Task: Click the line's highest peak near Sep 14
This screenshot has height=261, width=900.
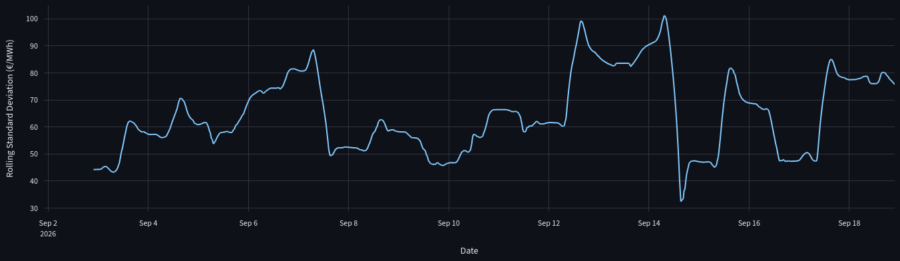Action: point(664,16)
